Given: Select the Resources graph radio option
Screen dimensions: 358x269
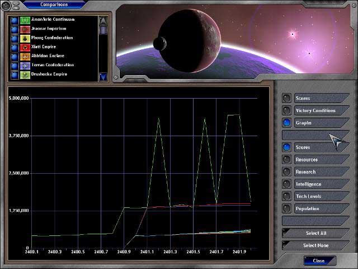Looking at the screenshot, I should point(287,160).
